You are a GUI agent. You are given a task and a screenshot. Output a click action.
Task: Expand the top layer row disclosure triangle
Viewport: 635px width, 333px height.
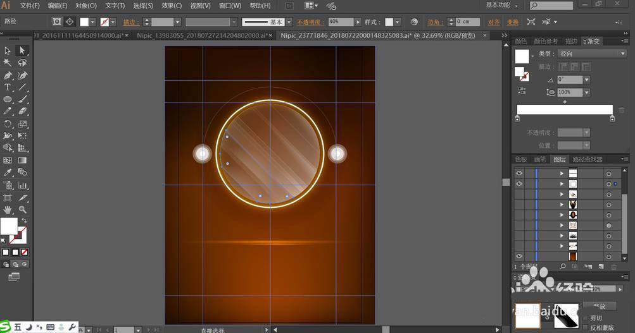pyautogui.click(x=562, y=173)
